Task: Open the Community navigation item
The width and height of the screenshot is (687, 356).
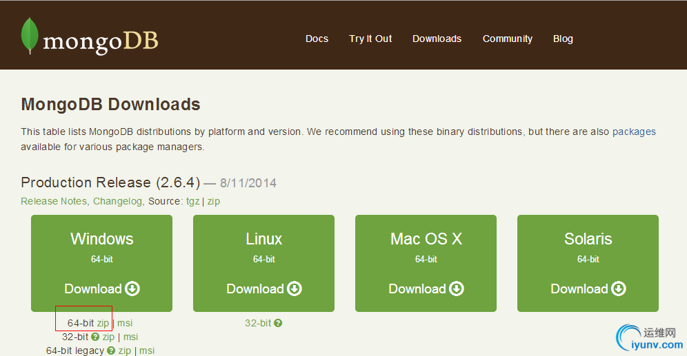Action: point(508,39)
